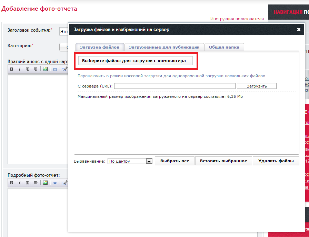This screenshot has height=237, width=309.
Task: Open the Выравнивание alignment dropdown
Action: pos(149,161)
